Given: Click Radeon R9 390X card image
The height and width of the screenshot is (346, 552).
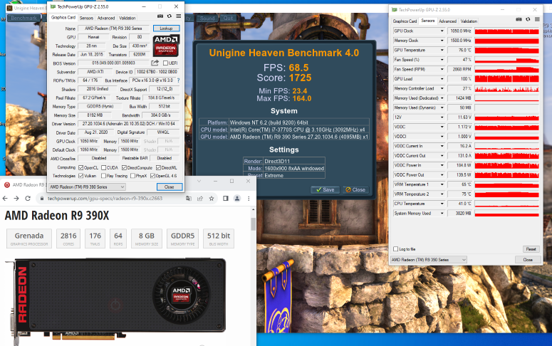Looking at the screenshot, I should pos(115,301).
